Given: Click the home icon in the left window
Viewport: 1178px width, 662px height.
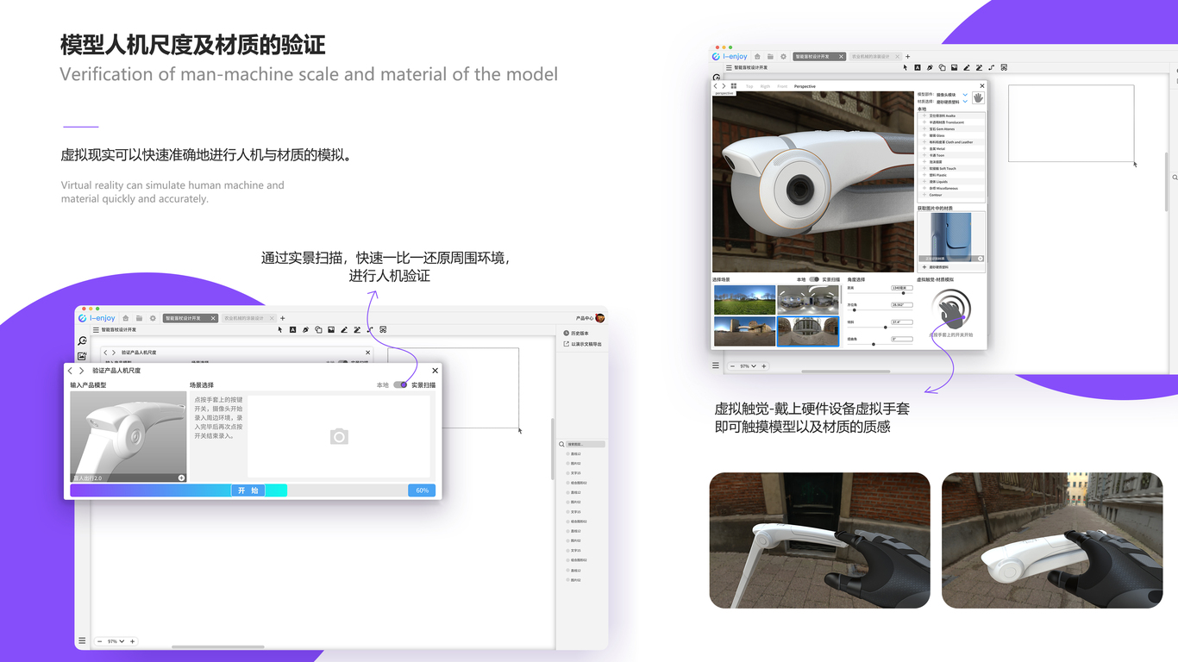Looking at the screenshot, I should click(125, 318).
